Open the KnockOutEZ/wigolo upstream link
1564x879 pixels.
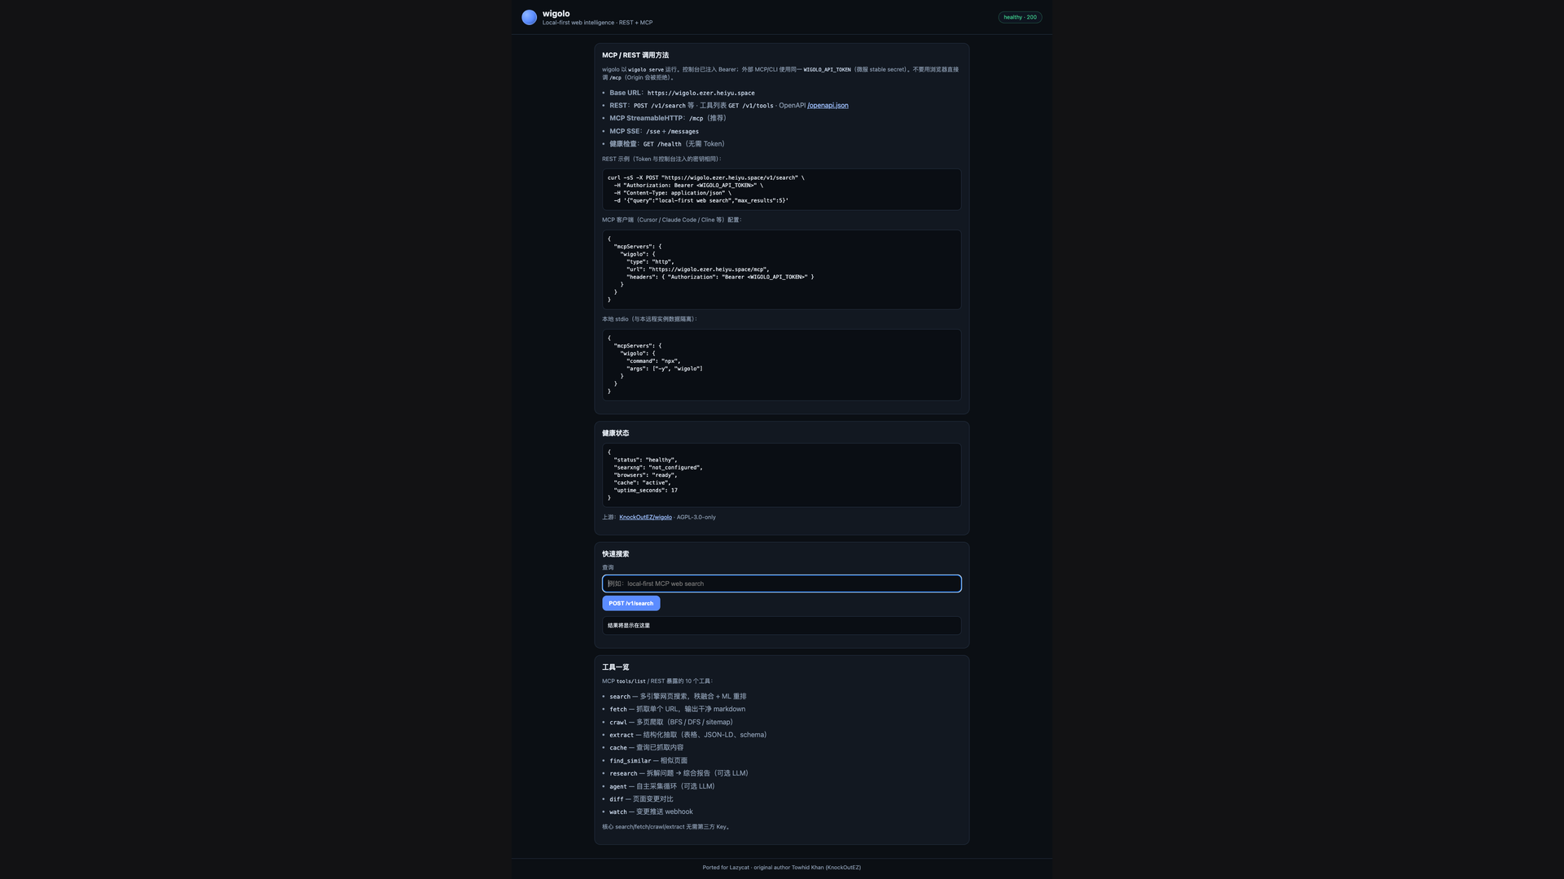(645, 518)
